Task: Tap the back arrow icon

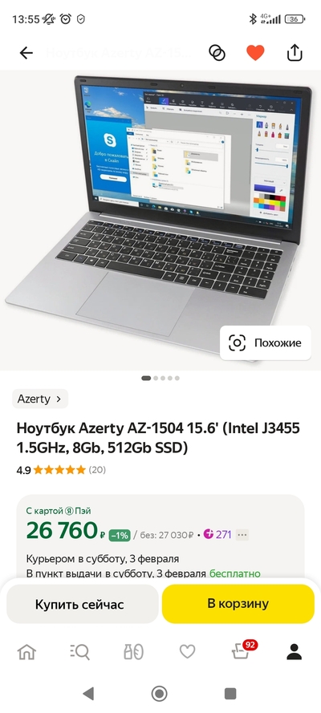Action: coord(26,53)
